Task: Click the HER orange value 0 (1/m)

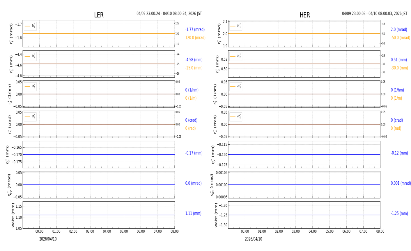Action: pos(396,98)
